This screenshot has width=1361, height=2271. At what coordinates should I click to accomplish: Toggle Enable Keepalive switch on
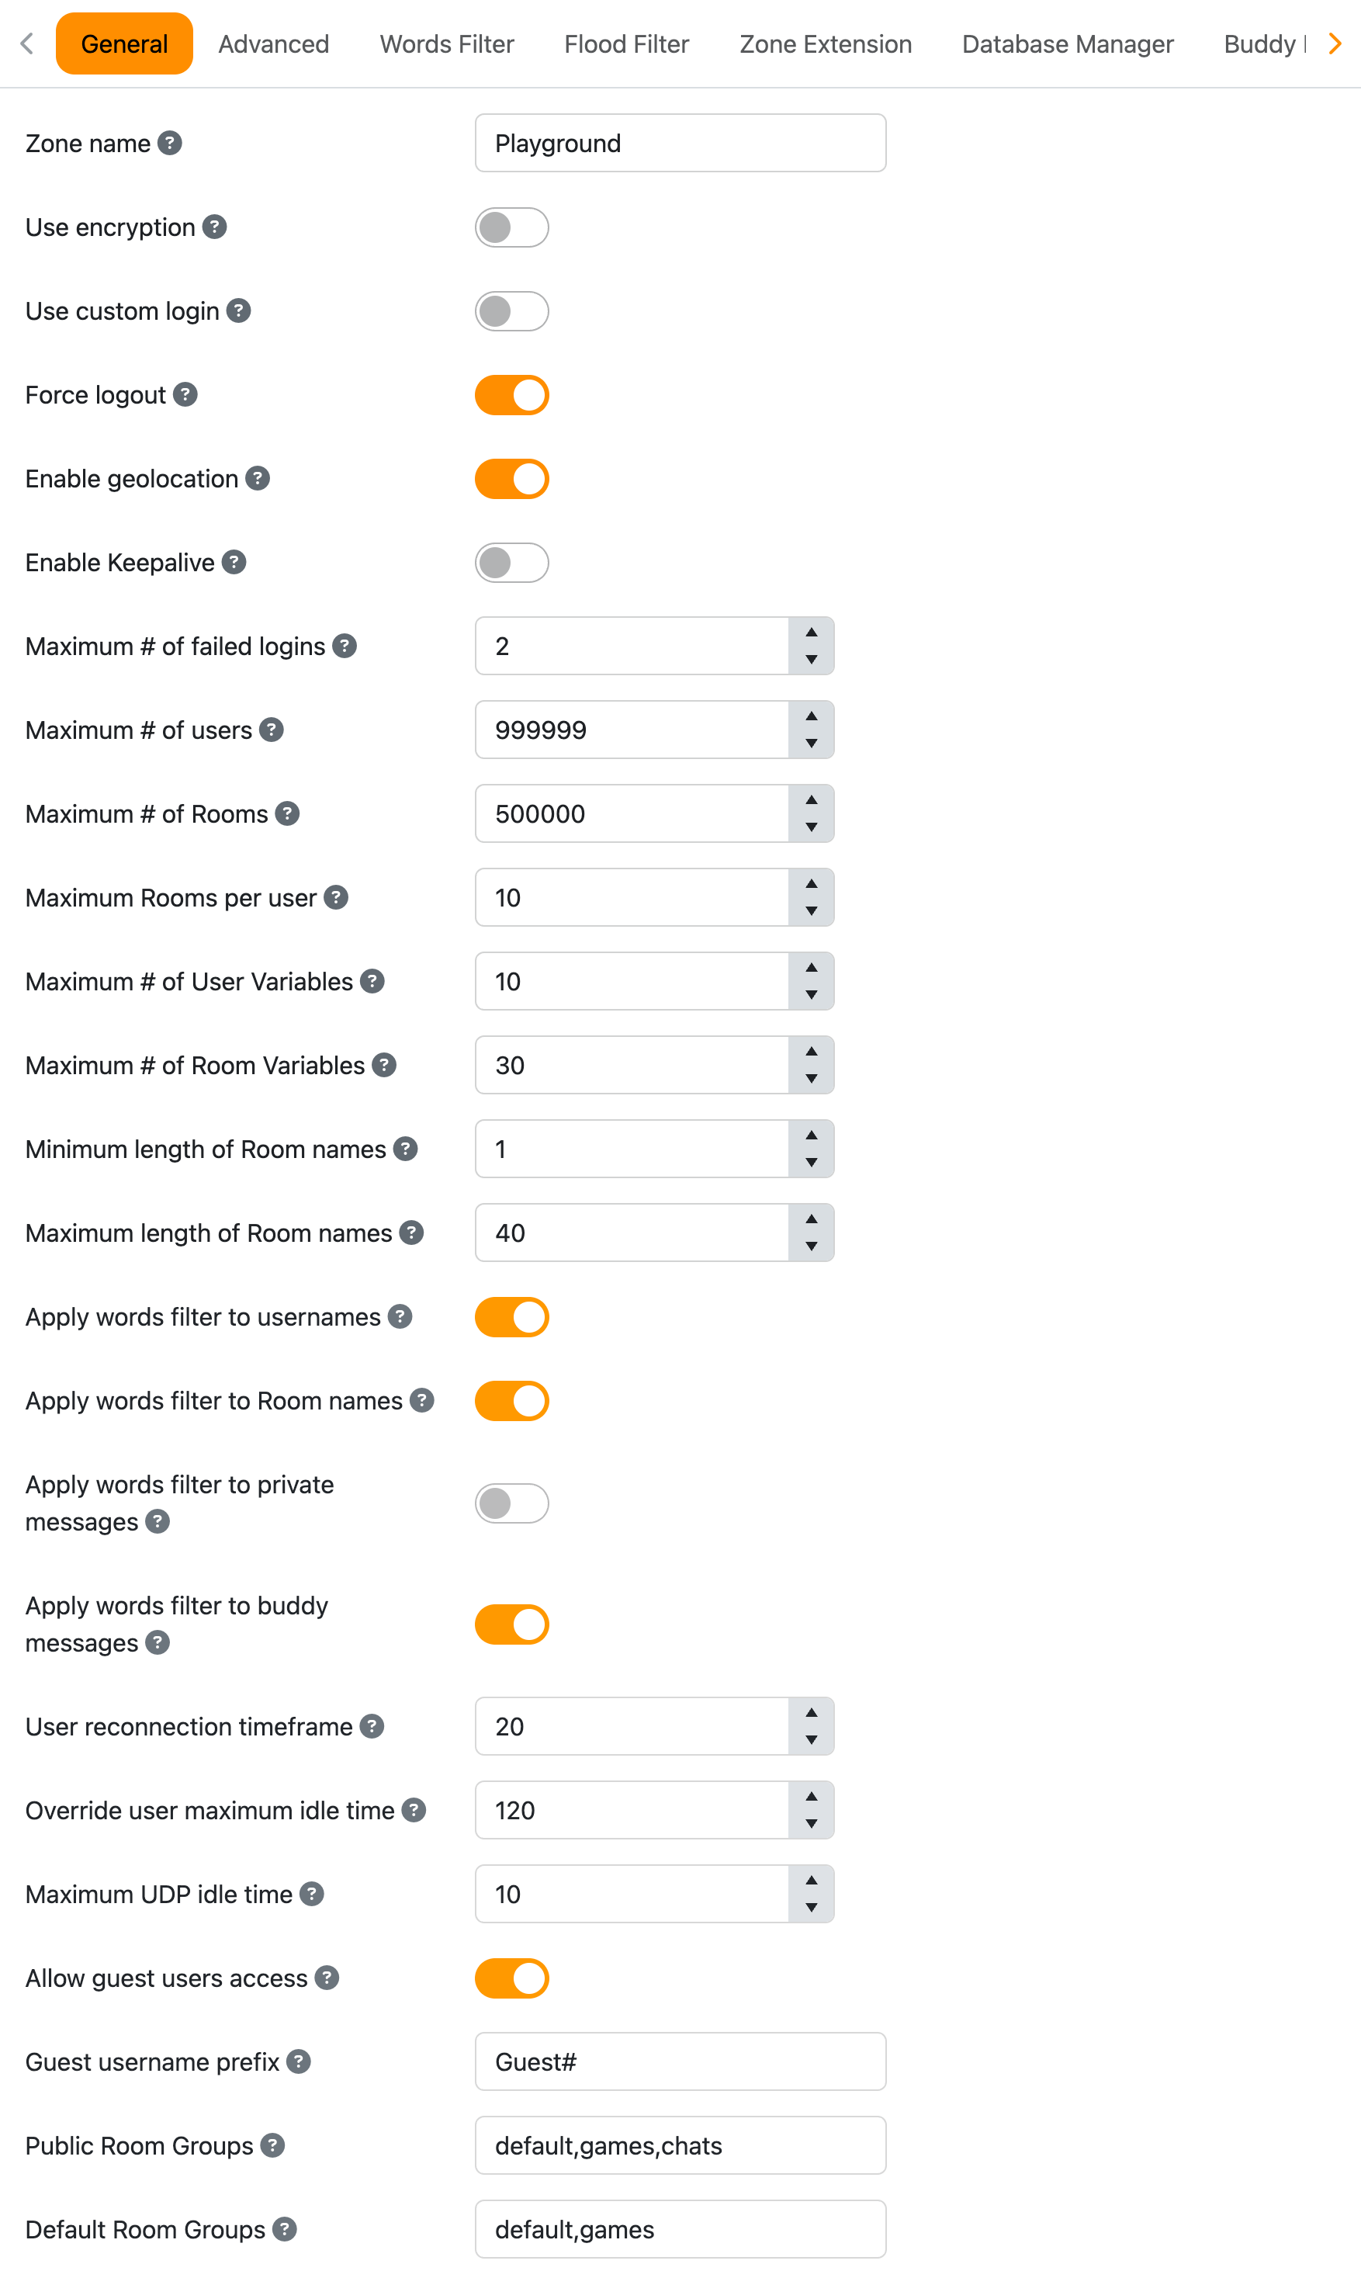coord(512,563)
